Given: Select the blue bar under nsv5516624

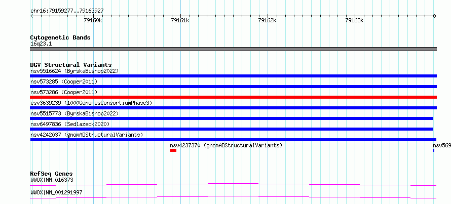Looking at the screenshot, I should click(233, 76).
